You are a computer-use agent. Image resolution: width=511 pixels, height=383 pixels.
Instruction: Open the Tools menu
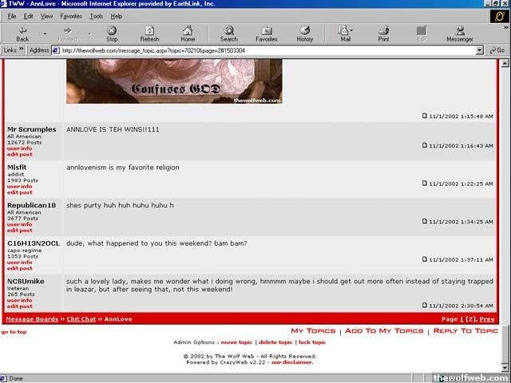[96, 16]
